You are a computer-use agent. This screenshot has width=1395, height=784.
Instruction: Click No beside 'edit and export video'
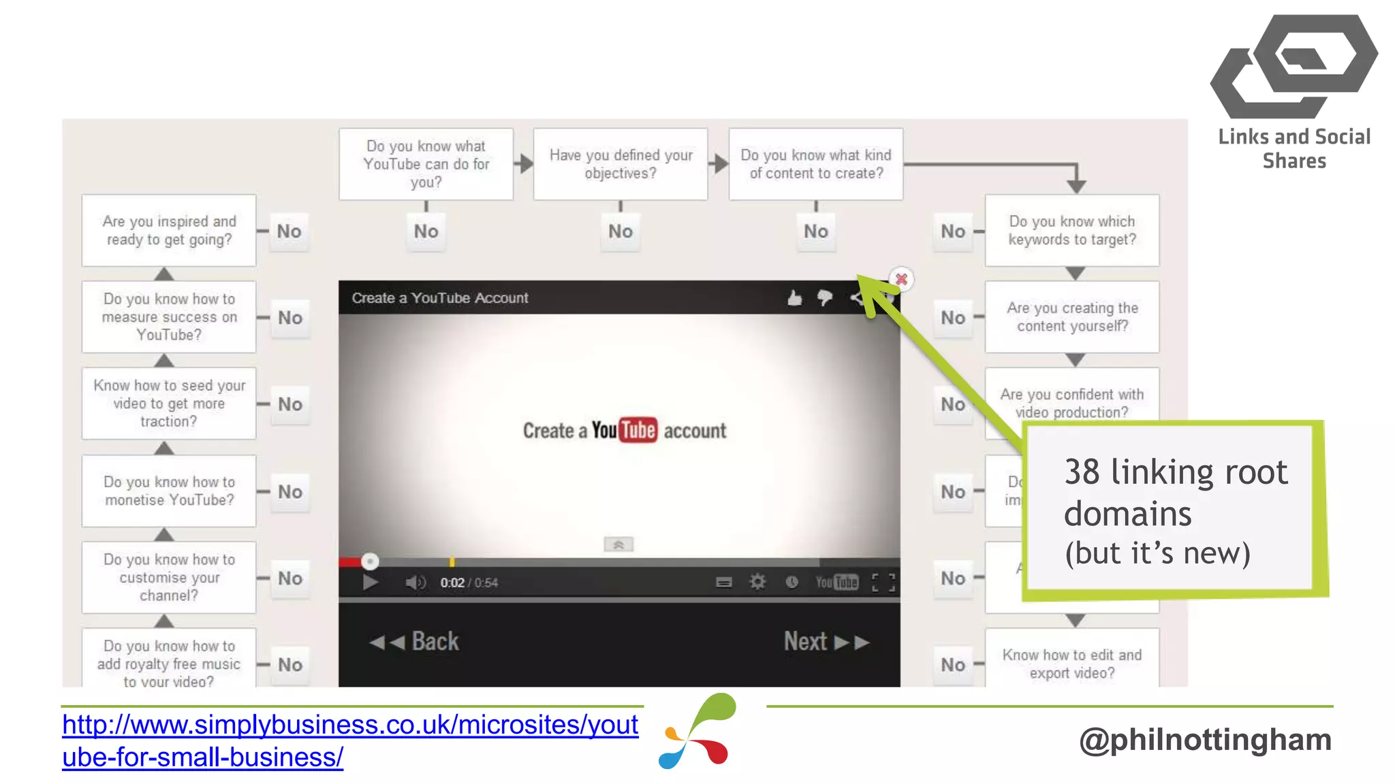click(953, 665)
